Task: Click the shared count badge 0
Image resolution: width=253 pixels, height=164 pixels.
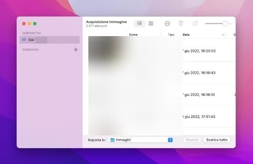Action: tap(75, 49)
